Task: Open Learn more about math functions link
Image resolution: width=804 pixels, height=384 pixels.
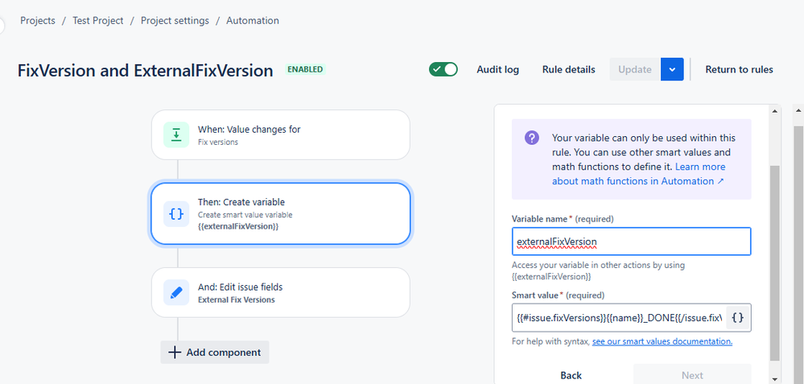Action: coord(638,174)
